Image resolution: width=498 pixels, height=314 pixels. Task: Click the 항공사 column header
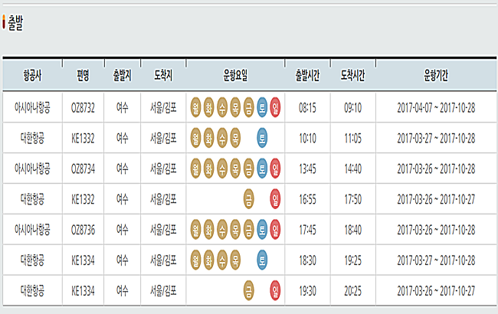coord(32,76)
